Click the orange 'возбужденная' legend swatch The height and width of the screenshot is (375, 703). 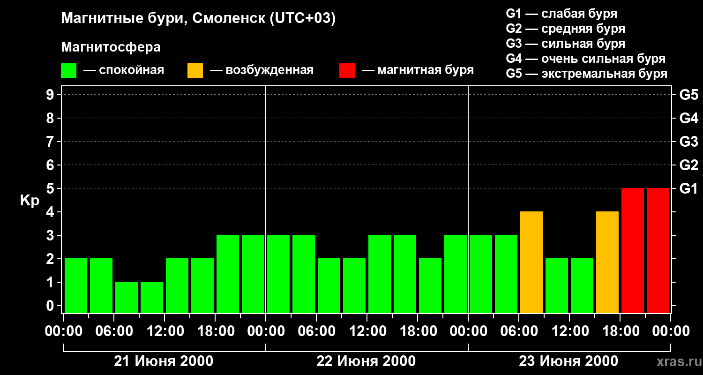point(195,71)
